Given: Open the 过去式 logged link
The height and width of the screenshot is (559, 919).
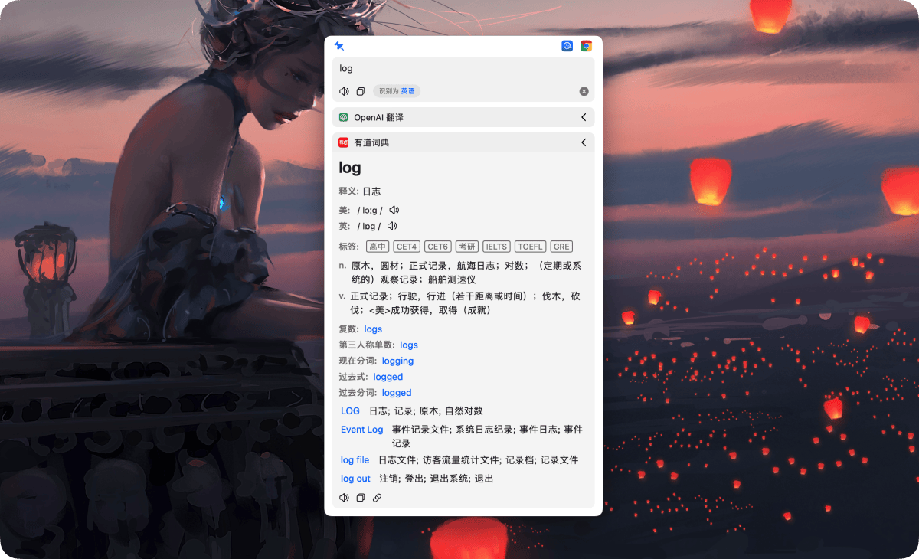Looking at the screenshot, I should (388, 377).
